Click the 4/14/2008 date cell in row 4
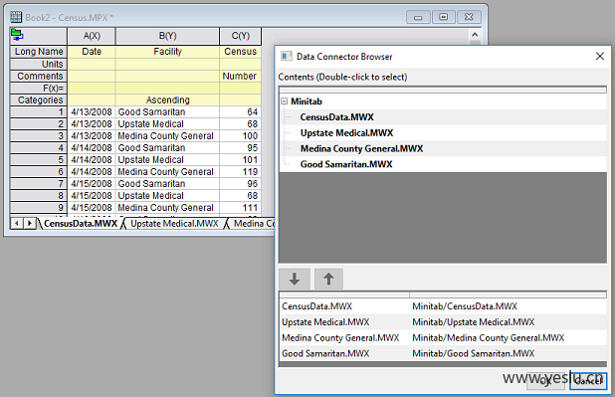The height and width of the screenshot is (397, 615). click(x=92, y=148)
